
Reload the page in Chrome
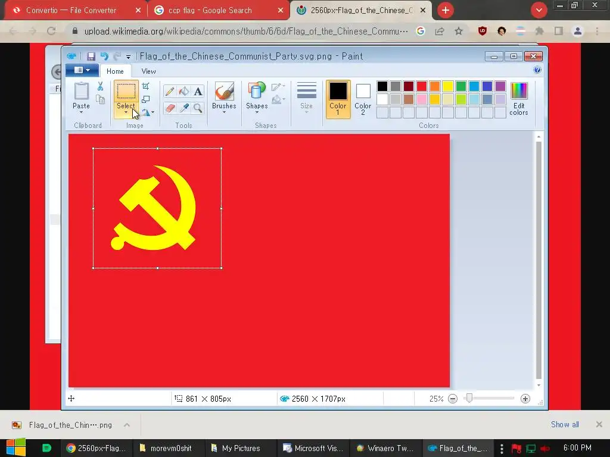tap(51, 31)
